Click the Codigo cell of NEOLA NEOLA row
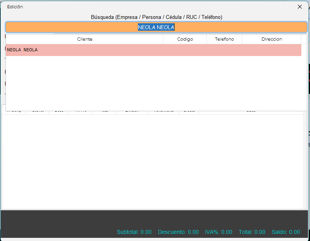The image size is (310, 241). pos(185,50)
